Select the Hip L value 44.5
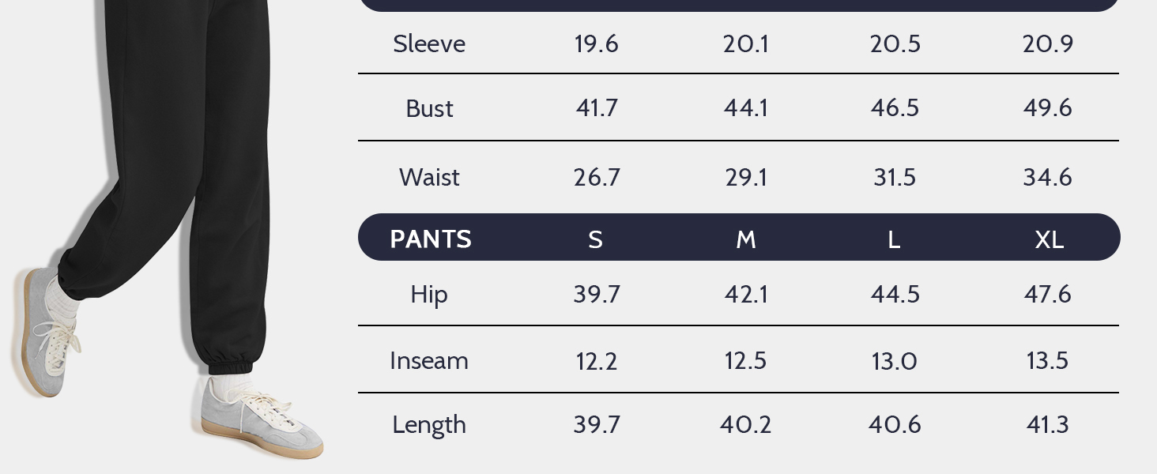This screenshot has height=474, width=1157. coord(895,294)
